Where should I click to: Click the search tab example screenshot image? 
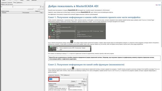68,82
